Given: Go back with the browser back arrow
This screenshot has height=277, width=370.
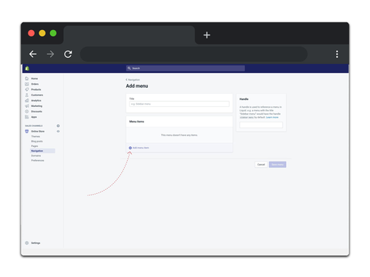Looking at the screenshot, I should 33,54.
